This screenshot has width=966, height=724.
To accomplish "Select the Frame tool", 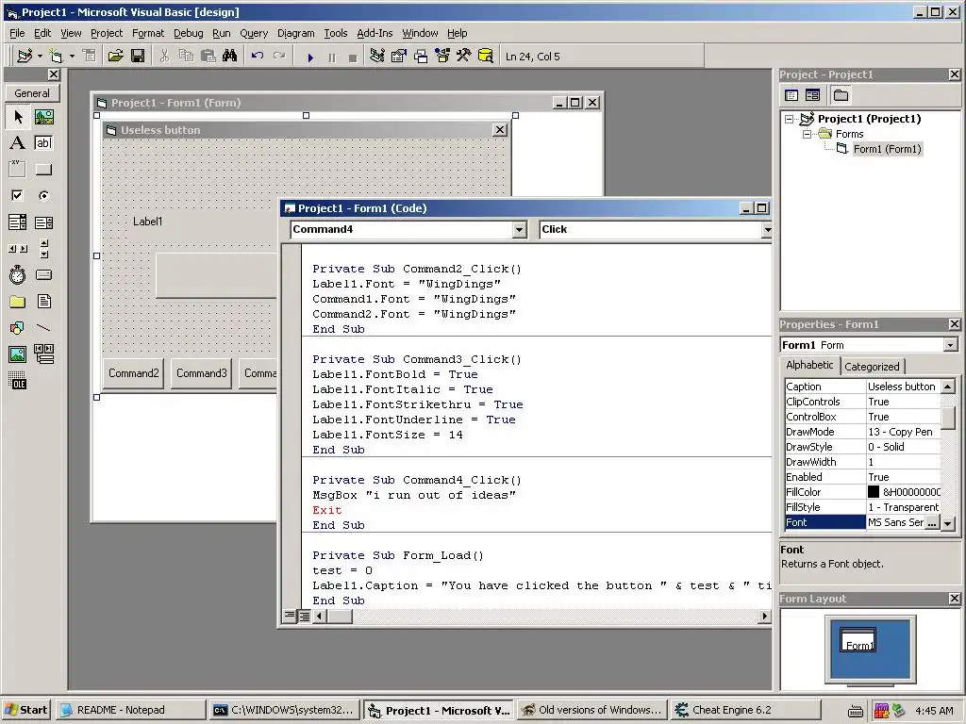I will pos(17,170).
